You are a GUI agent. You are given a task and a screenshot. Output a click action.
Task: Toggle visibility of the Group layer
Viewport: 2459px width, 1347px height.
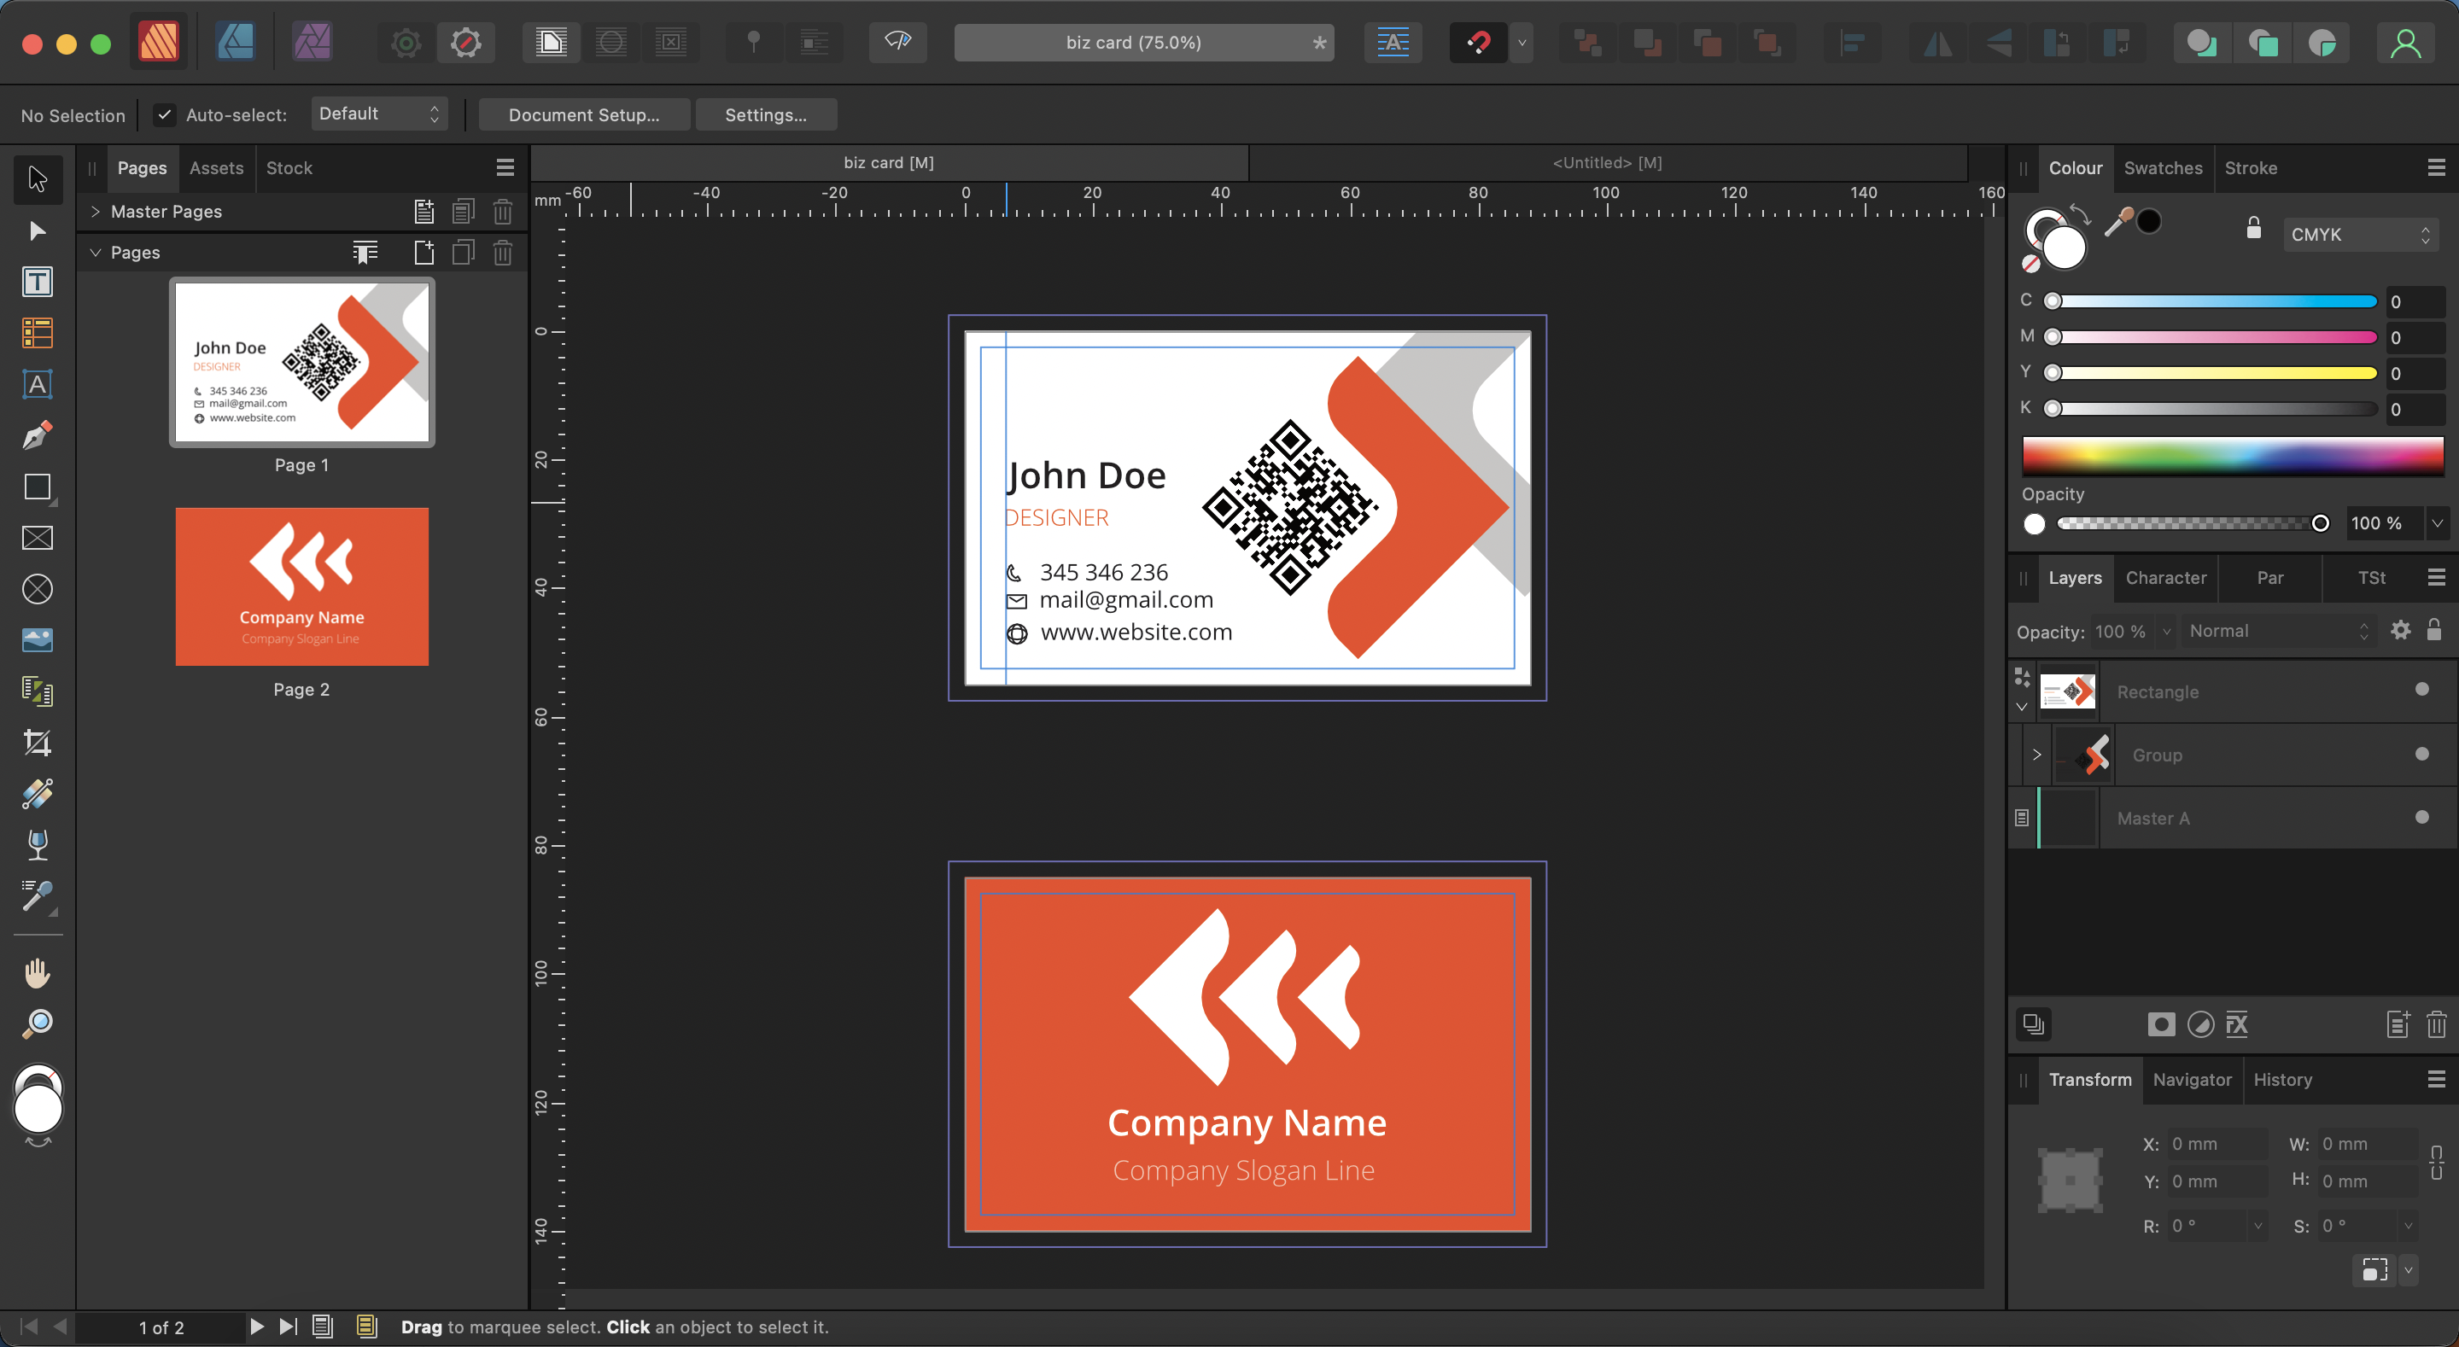pos(2421,755)
